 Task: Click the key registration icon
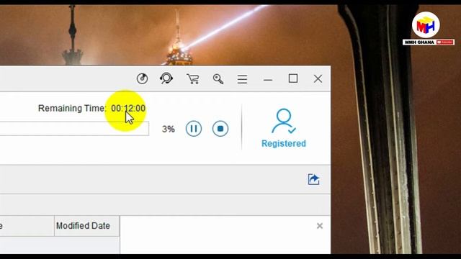[218, 78]
